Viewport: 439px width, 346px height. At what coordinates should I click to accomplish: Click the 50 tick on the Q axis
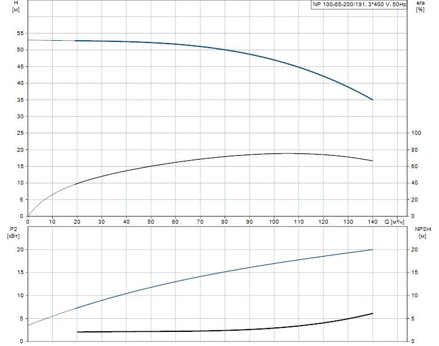pyautogui.click(x=151, y=221)
